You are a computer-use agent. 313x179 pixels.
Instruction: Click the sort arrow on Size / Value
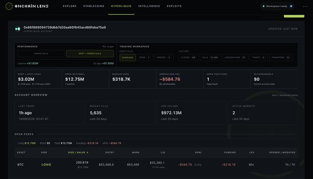87,152
